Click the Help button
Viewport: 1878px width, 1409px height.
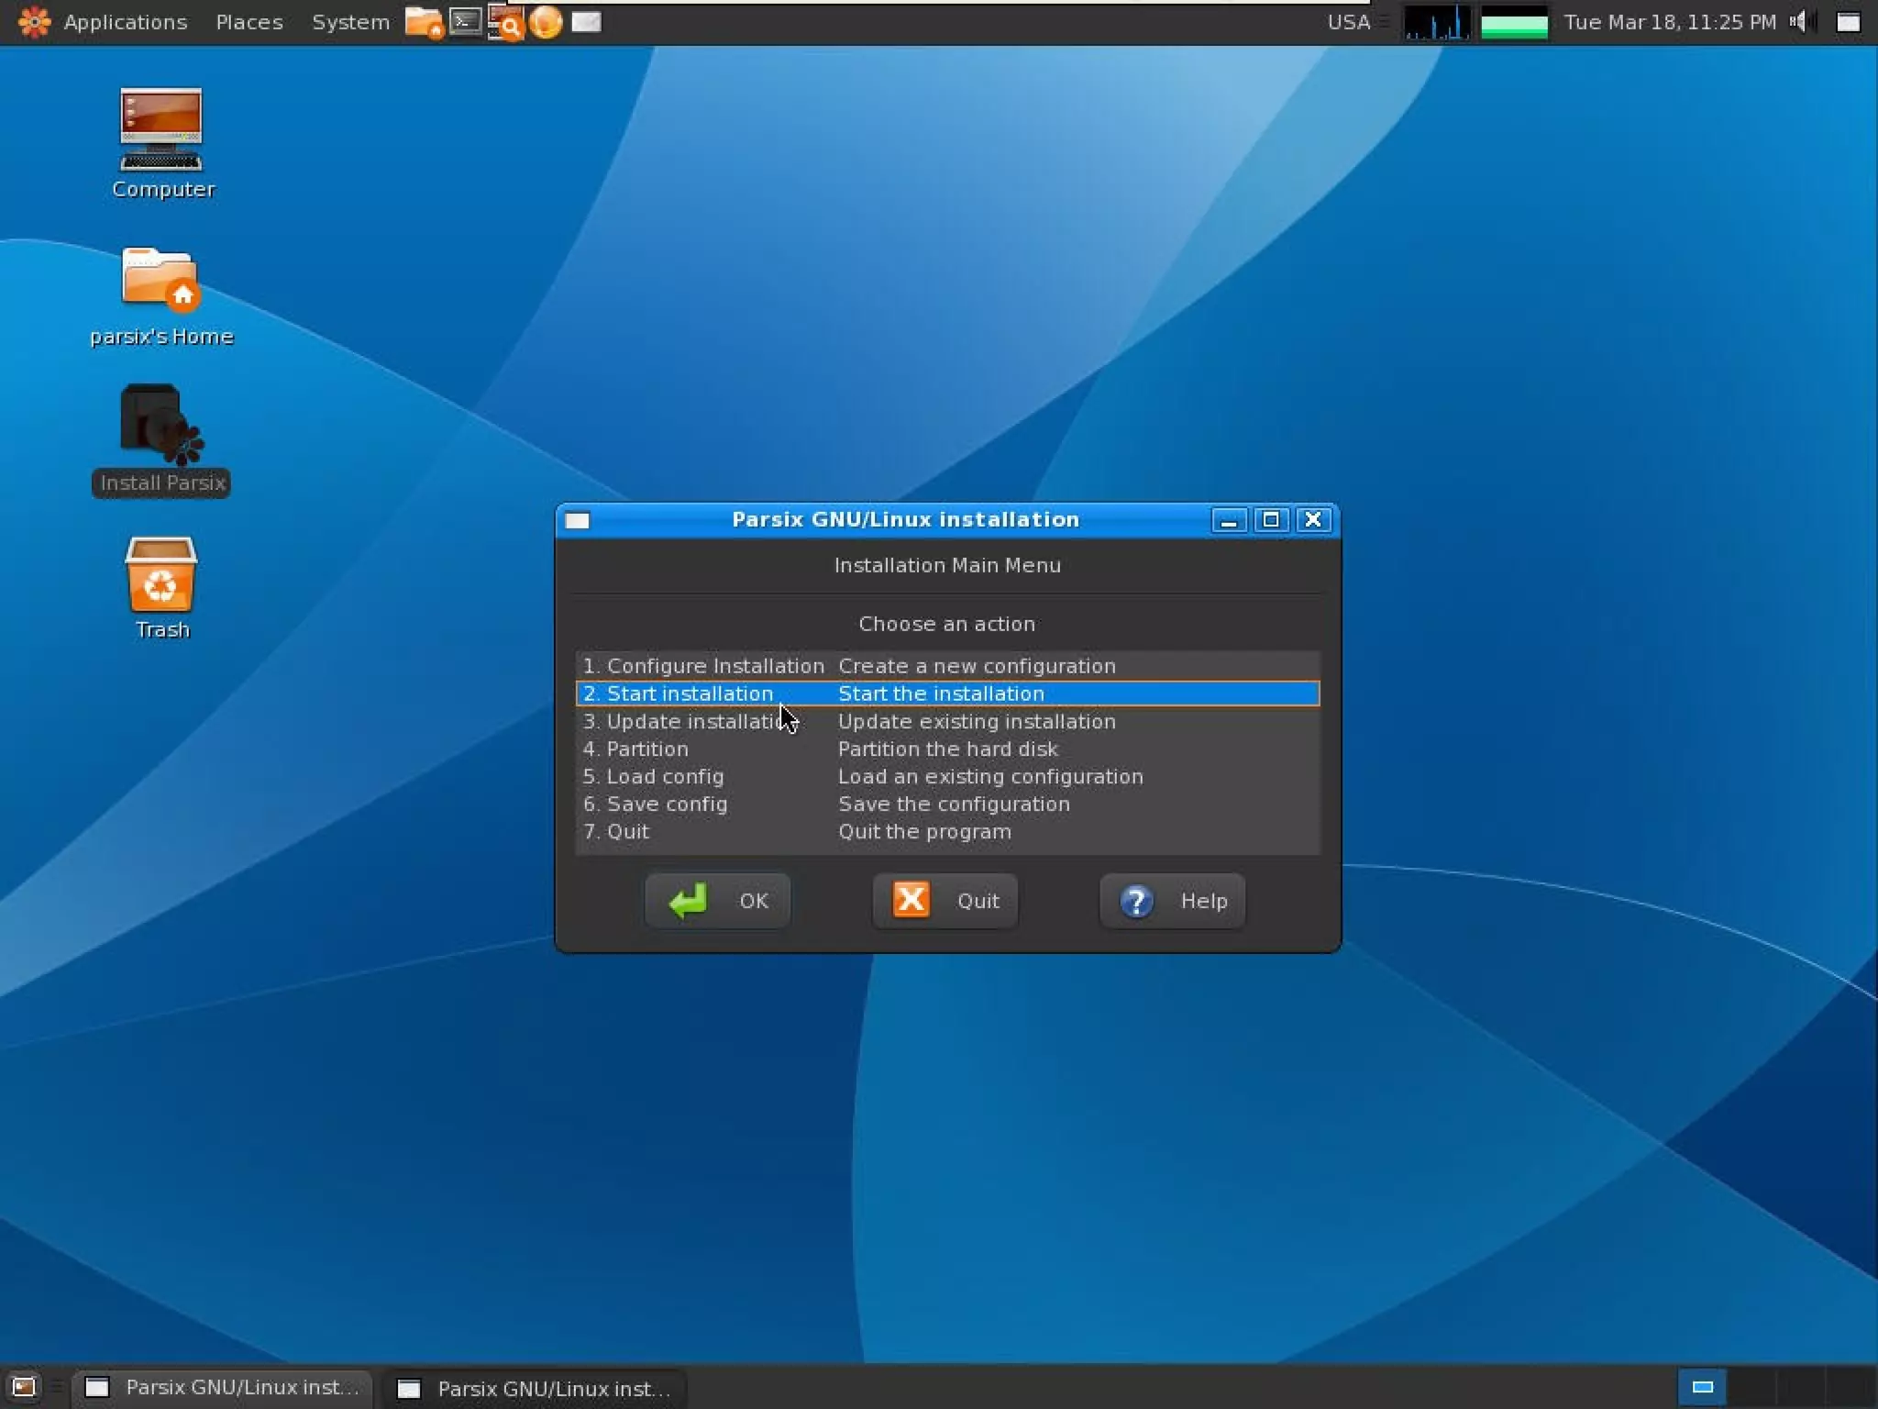point(1172,901)
